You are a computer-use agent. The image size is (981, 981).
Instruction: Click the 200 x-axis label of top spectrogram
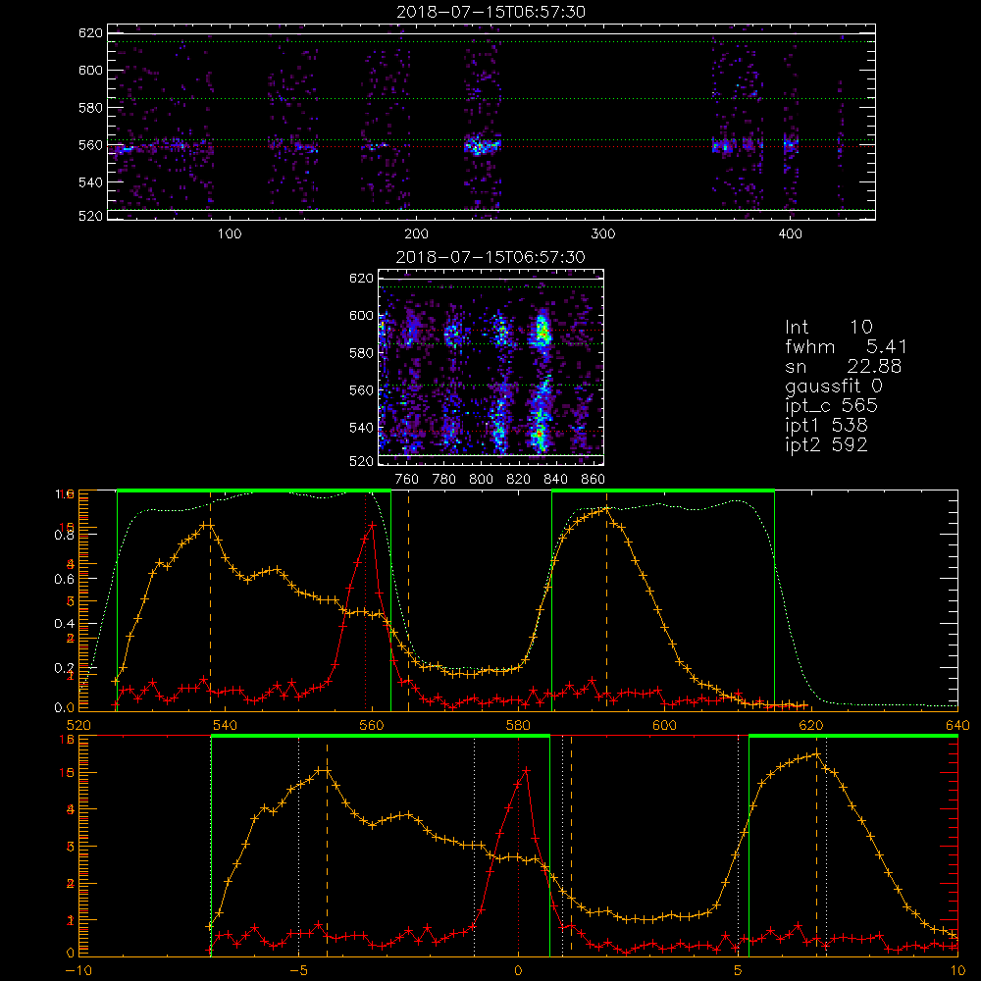[x=416, y=234]
